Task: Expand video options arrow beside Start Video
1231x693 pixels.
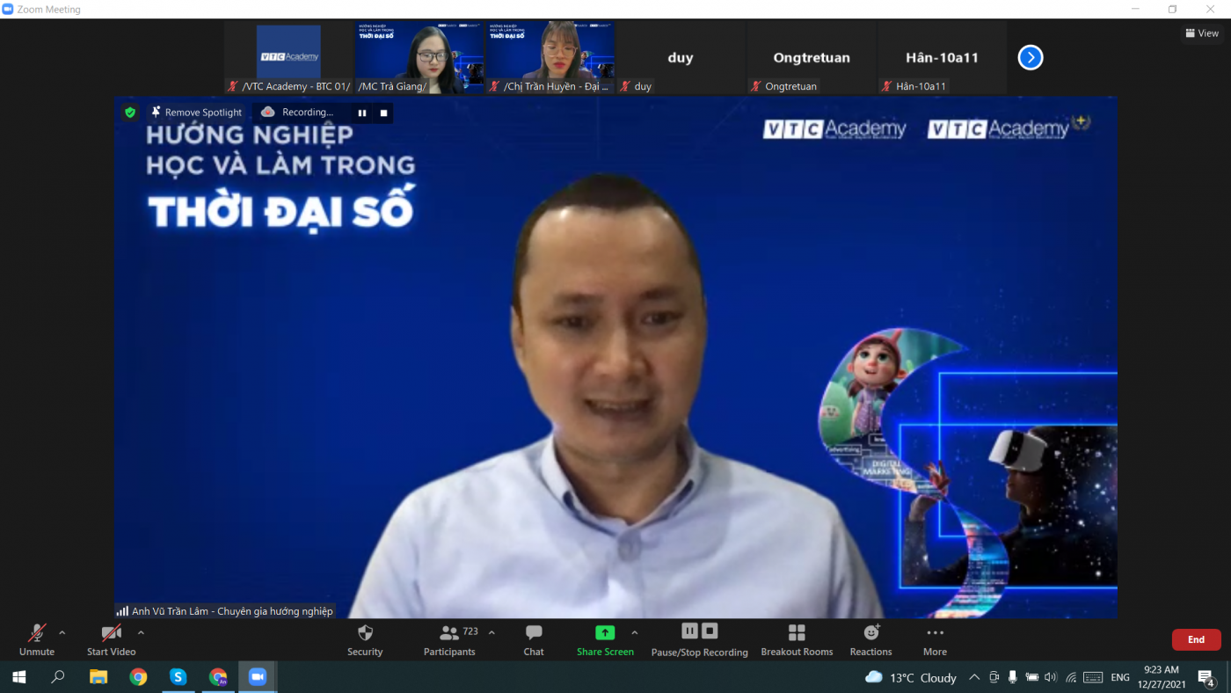Action: pos(141,632)
